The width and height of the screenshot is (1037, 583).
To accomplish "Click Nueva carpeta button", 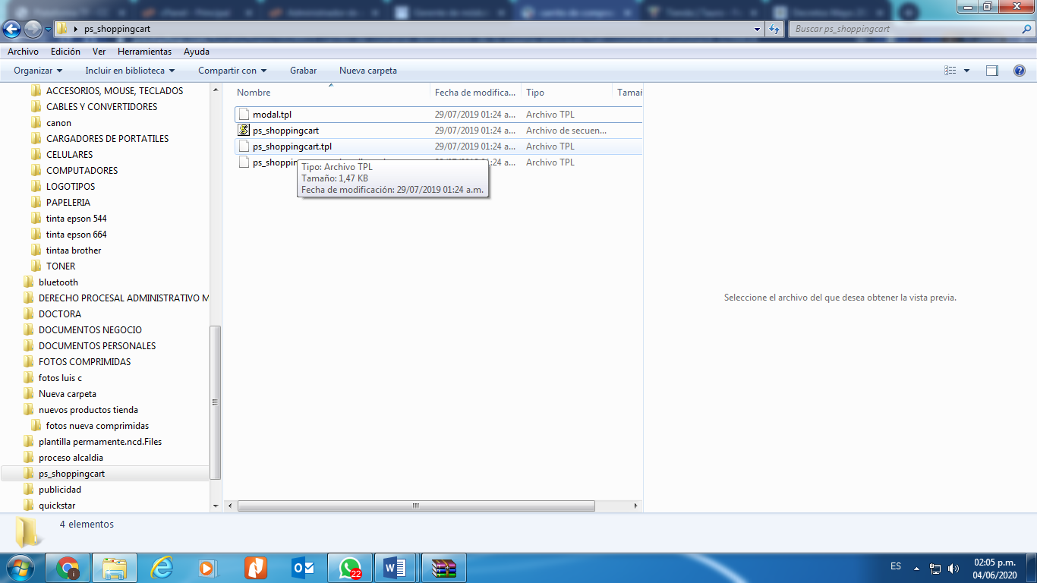I will [368, 71].
